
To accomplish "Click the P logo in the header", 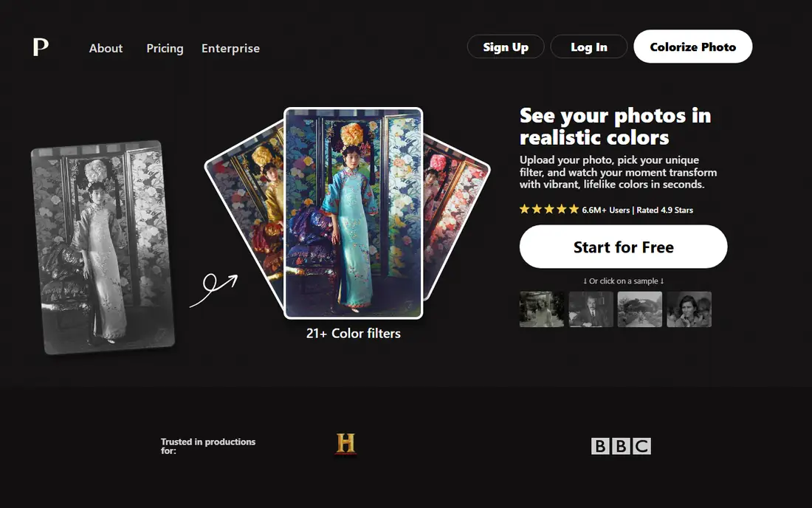I will pyautogui.click(x=41, y=47).
